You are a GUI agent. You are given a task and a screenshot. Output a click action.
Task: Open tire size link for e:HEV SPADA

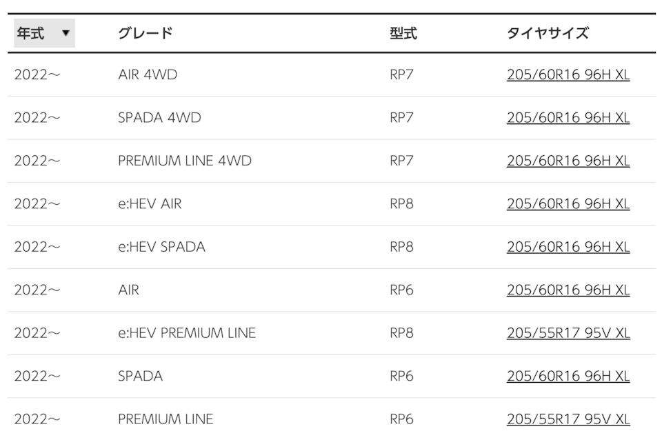pos(568,247)
